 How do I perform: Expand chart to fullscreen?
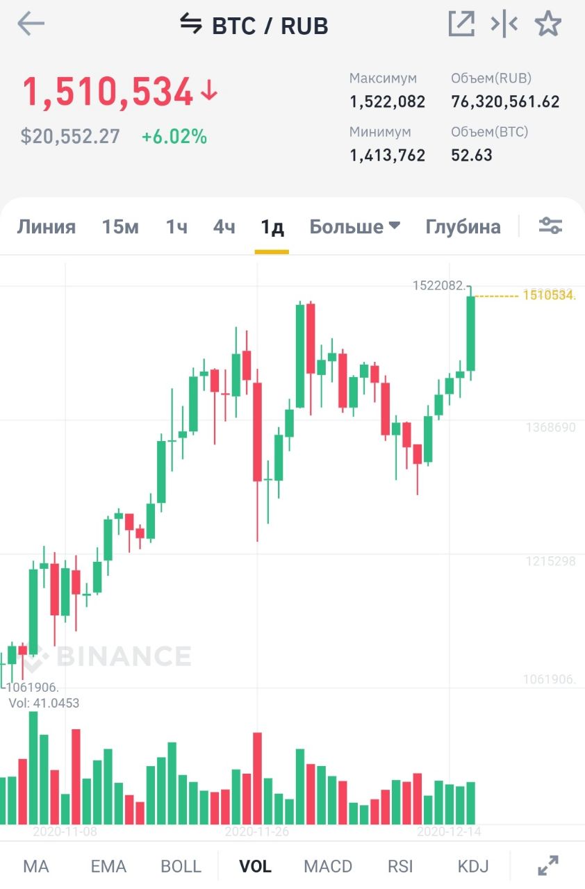point(548,865)
